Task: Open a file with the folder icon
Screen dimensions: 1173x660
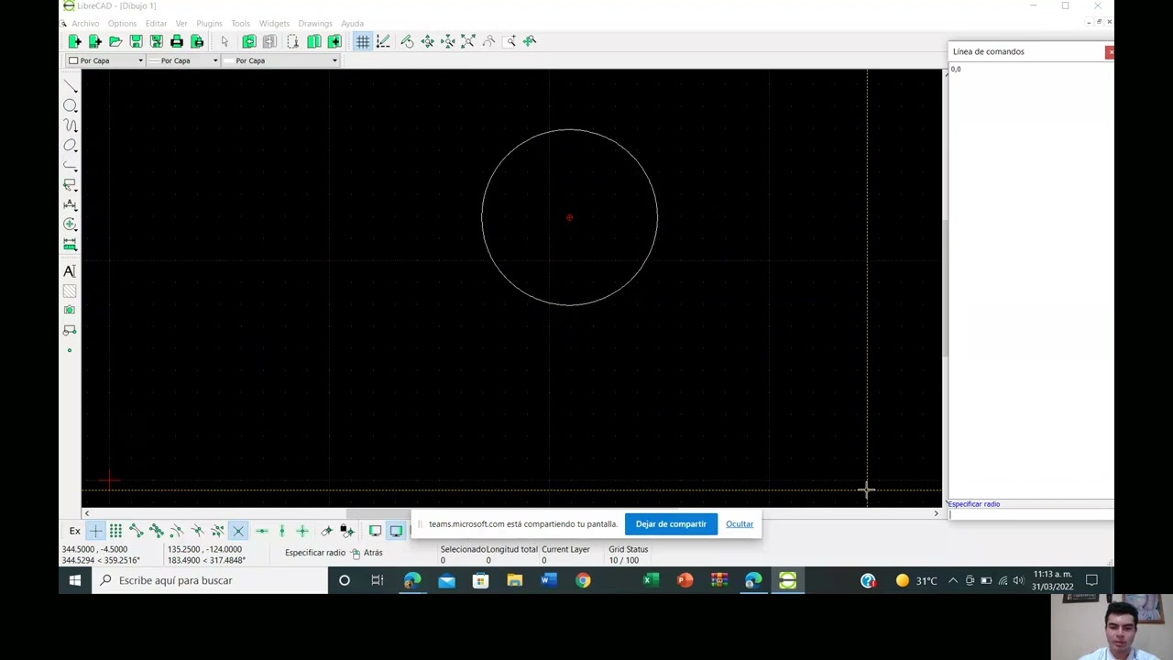Action: click(115, 41)
